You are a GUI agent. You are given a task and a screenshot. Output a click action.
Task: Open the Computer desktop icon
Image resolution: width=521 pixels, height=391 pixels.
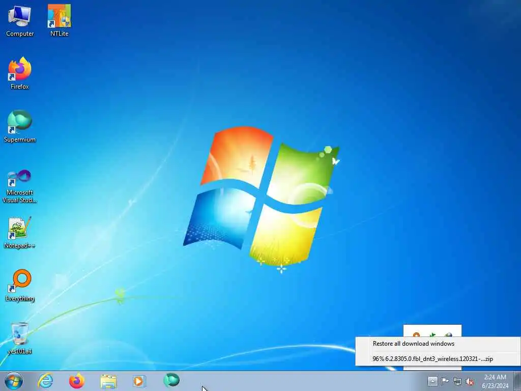[x=20, y=20]
